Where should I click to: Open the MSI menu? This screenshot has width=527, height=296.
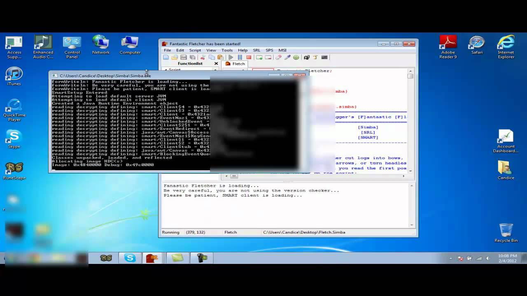click(x=282, y=50)
